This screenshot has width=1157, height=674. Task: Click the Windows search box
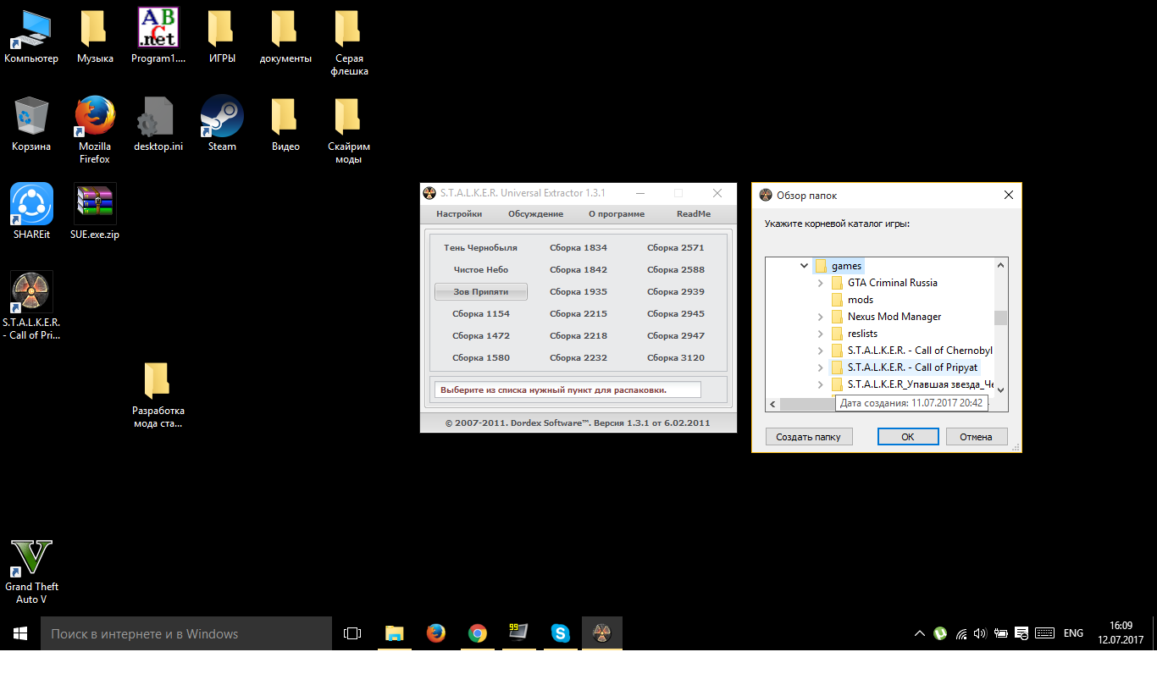coord(186,633)
